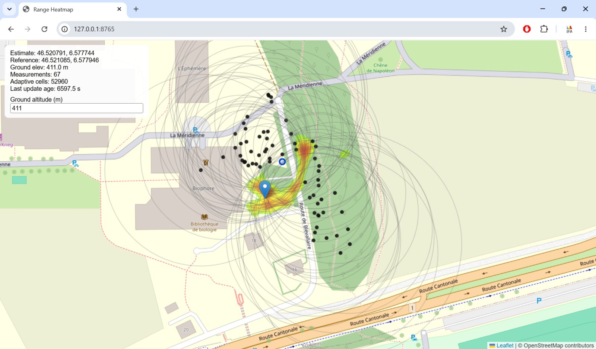This screenshot has height=349, width=596.
Task: Open the IFA extension icon
Action: pos(569,29)
